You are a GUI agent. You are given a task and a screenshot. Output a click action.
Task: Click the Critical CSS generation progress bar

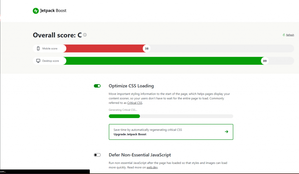point(171,116)
